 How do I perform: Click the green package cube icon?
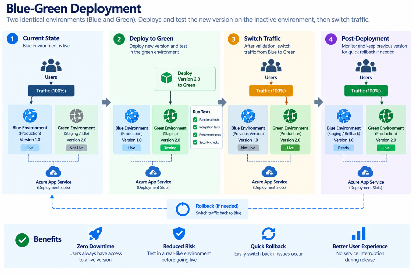(166, 78)
